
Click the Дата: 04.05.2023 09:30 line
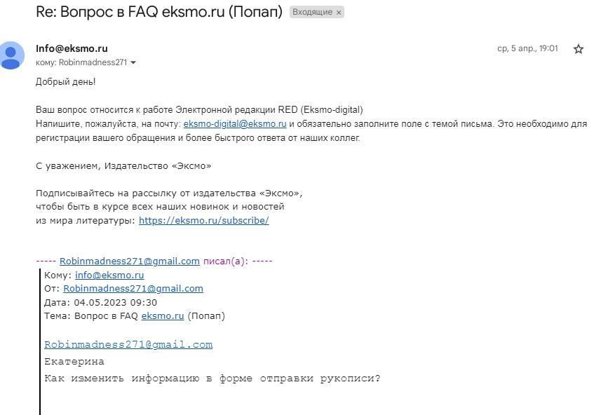point(101,302)
